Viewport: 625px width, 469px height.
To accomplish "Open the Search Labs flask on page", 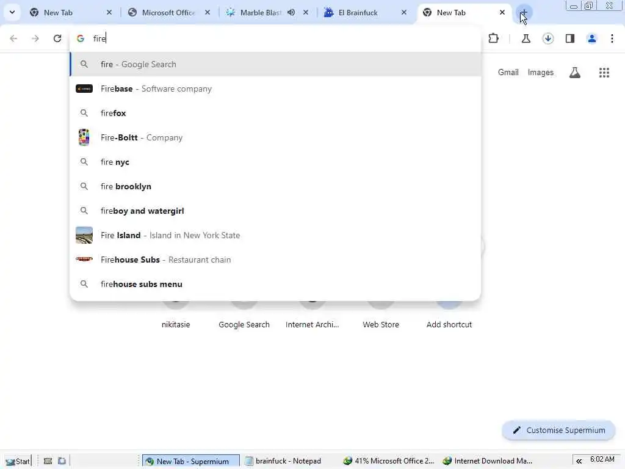I will 575,73.
